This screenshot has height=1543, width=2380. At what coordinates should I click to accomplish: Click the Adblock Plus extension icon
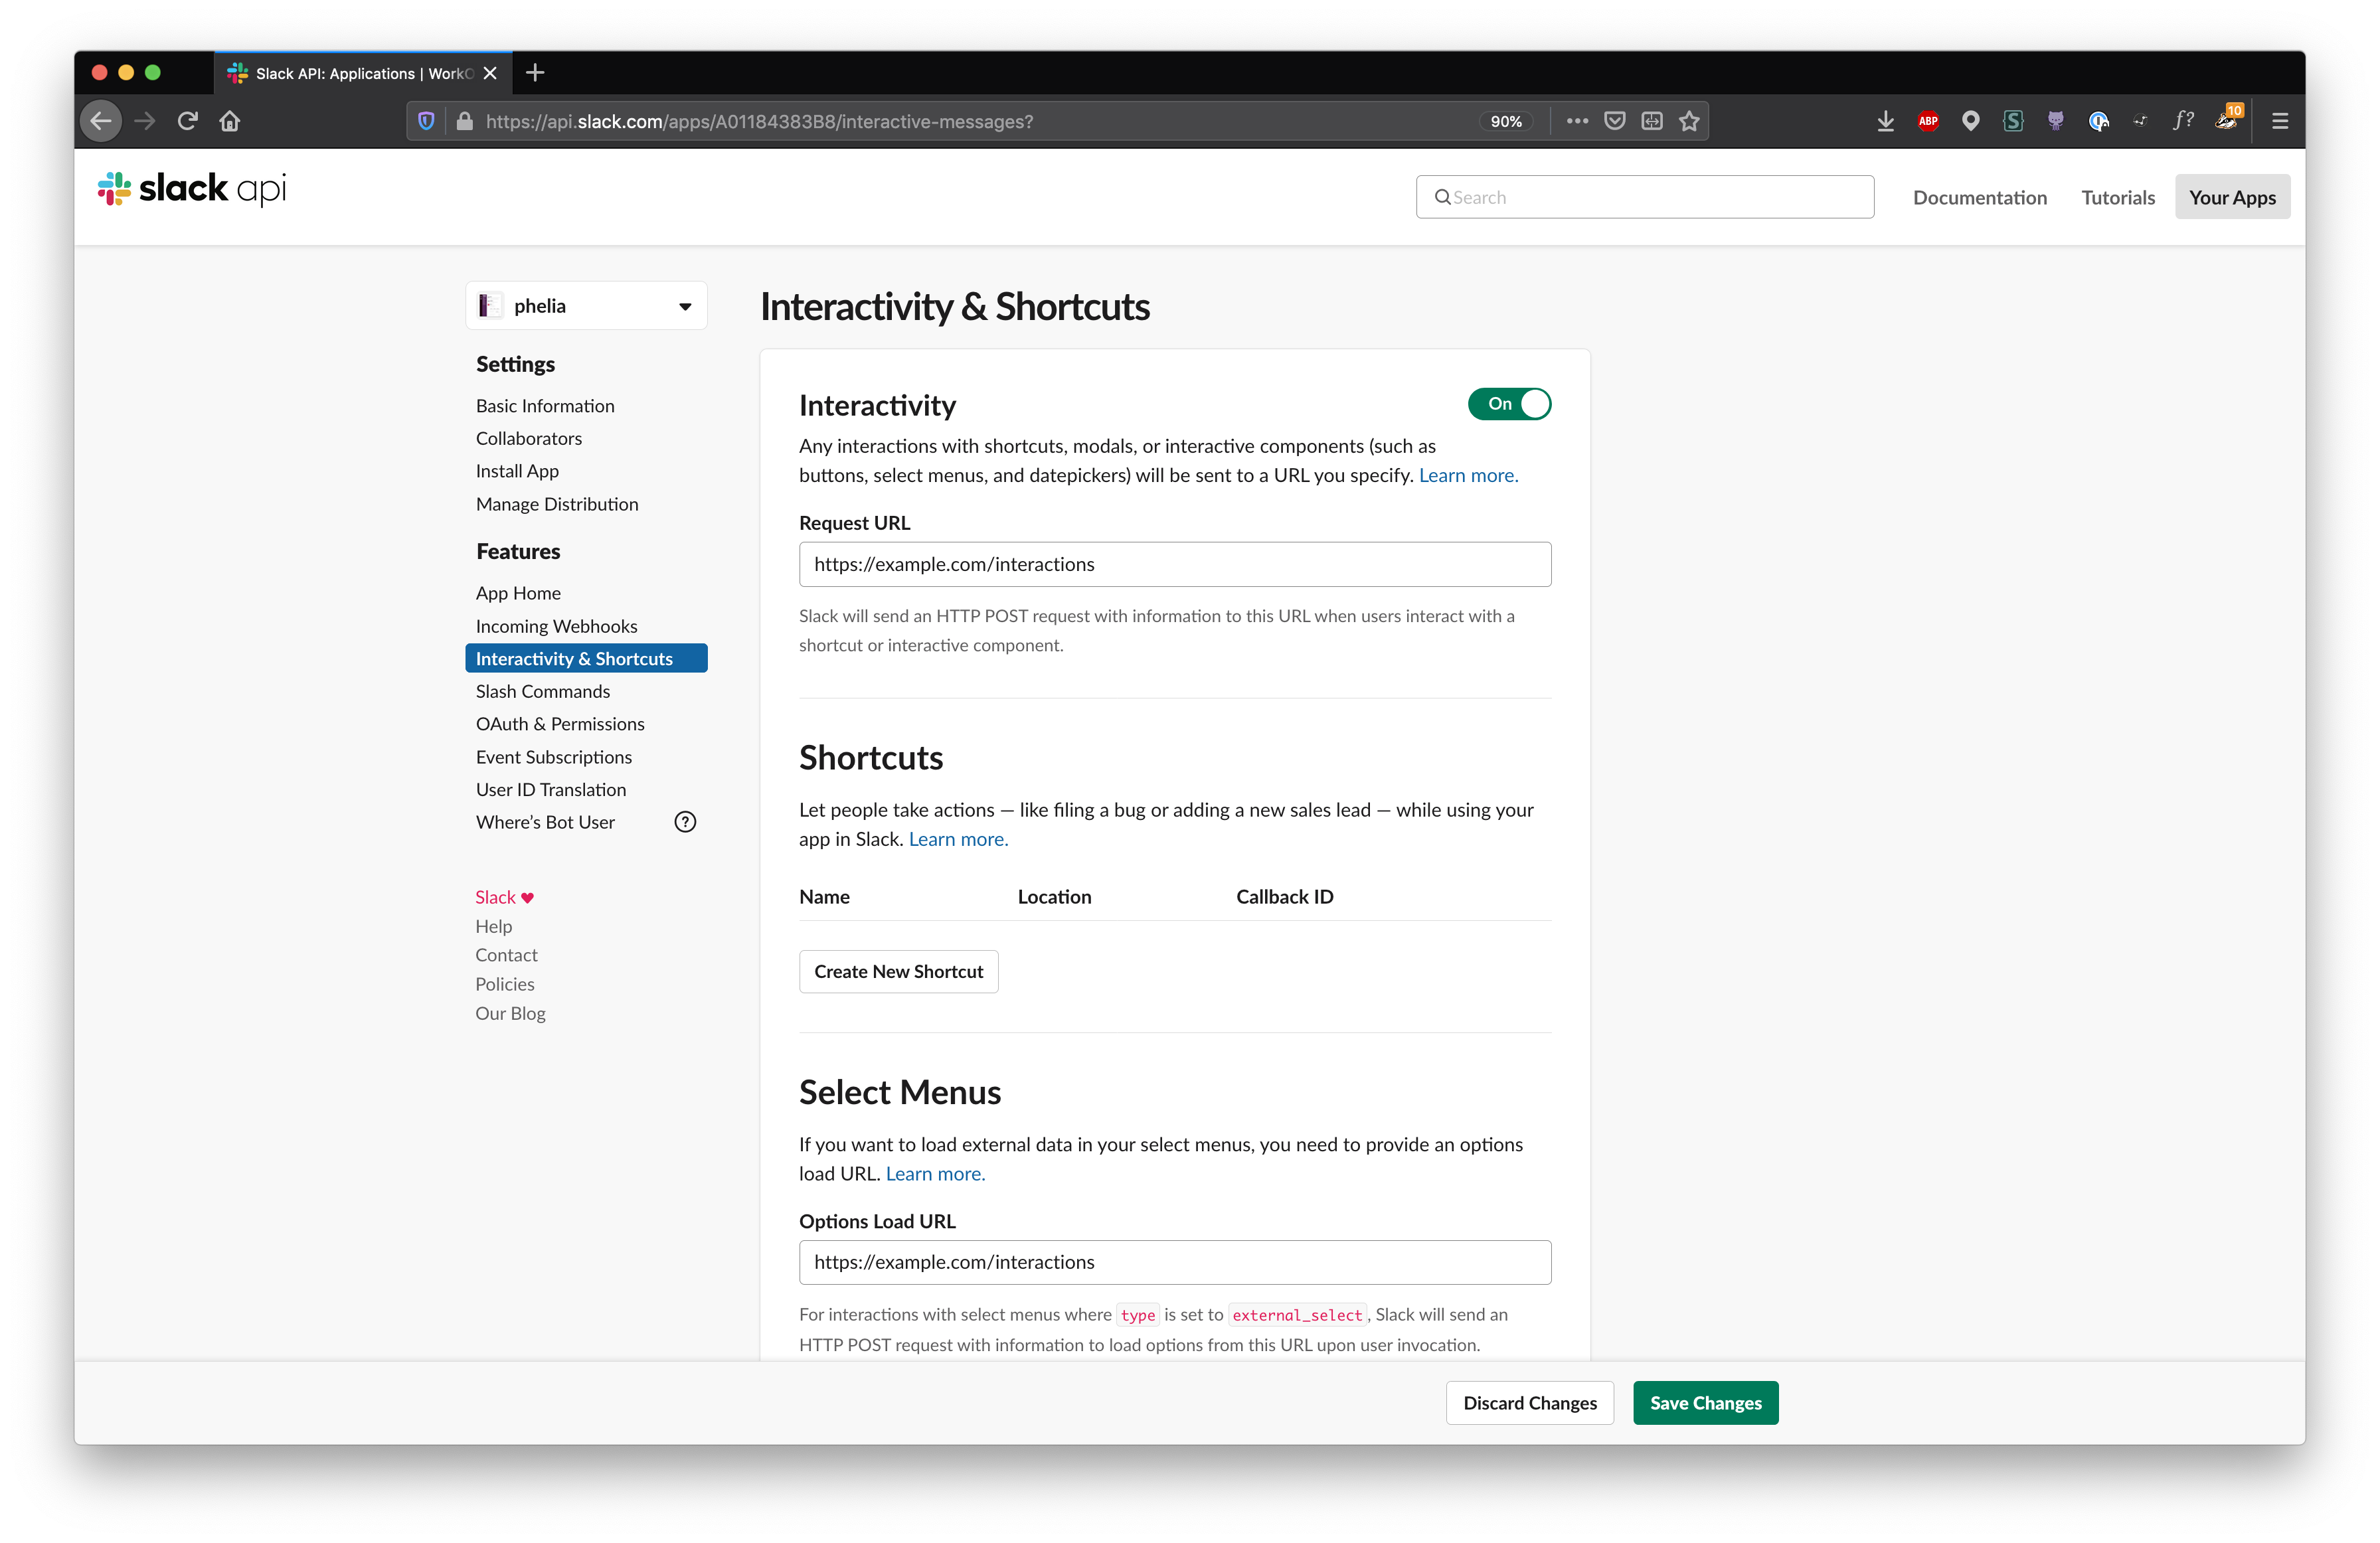point(1928,121)
